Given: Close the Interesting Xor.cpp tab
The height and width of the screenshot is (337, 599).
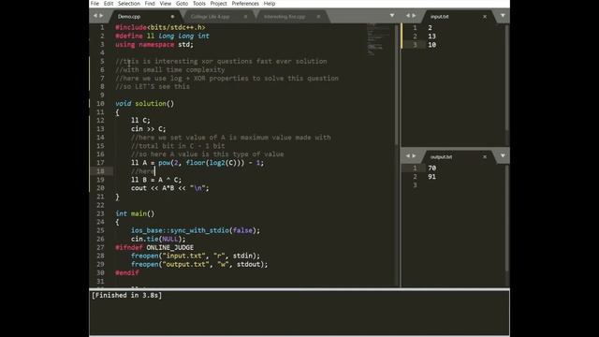Looking at the screenshot, I should 318,17.
